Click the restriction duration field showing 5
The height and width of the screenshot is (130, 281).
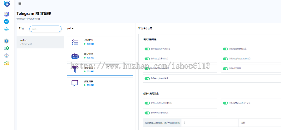210,123
